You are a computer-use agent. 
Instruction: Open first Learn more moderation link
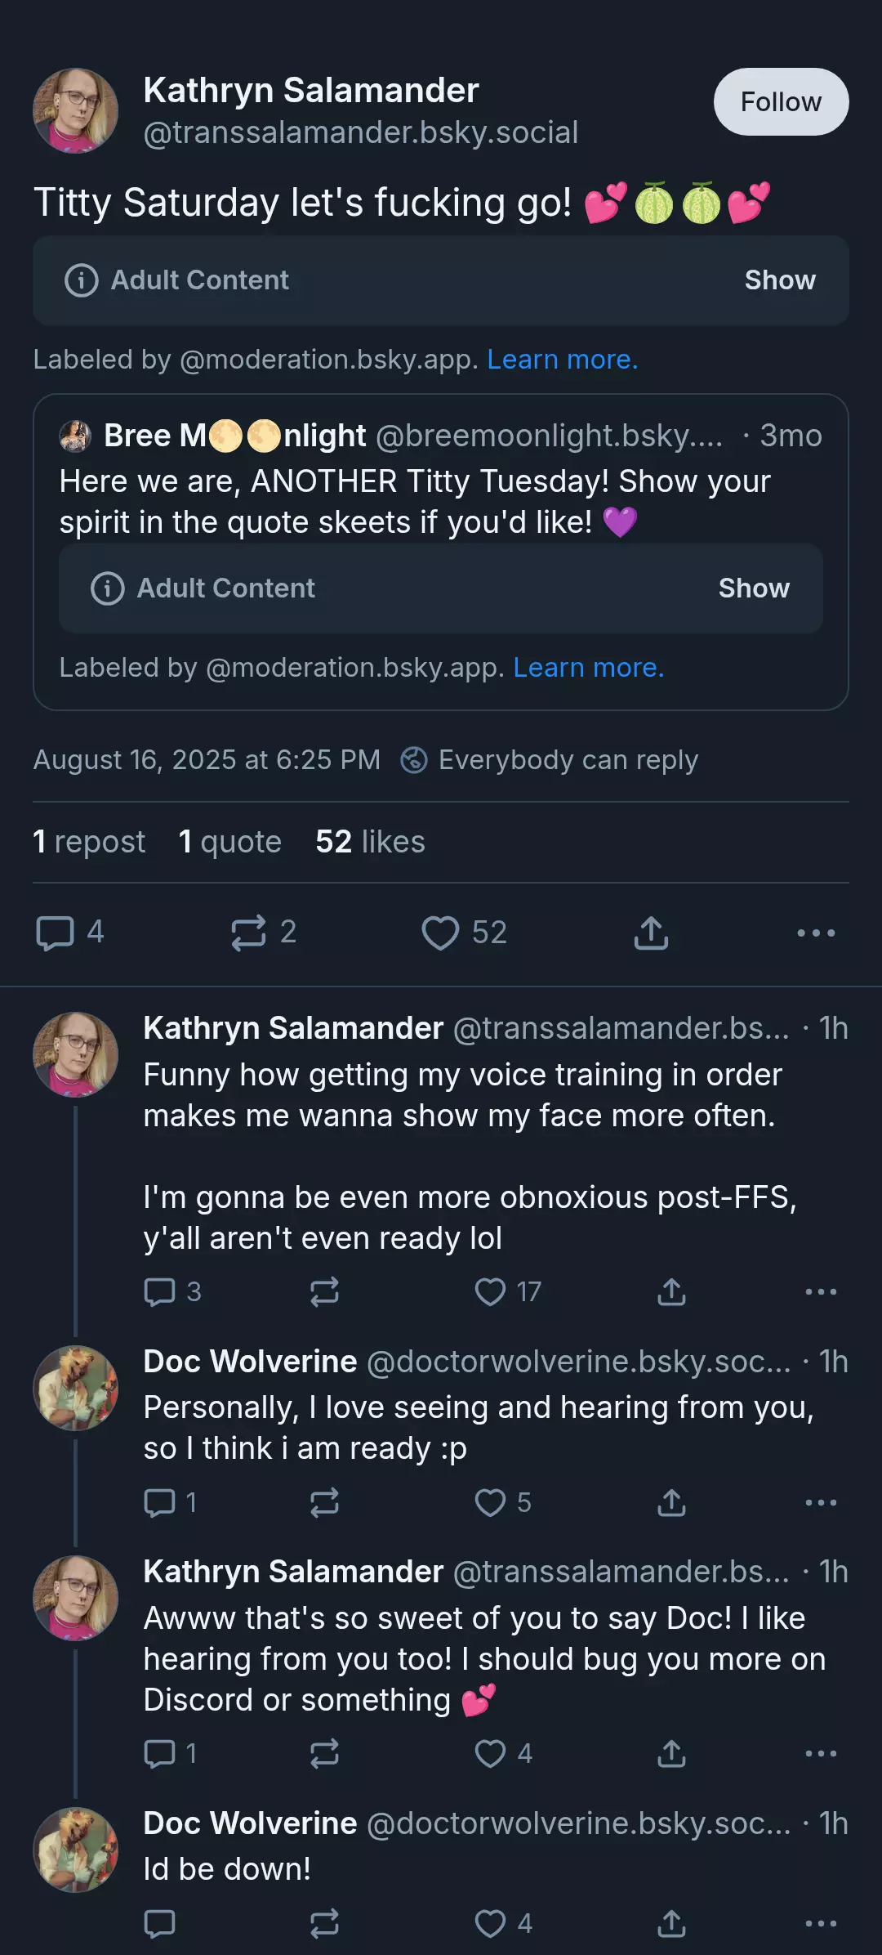tap(563, 360)
